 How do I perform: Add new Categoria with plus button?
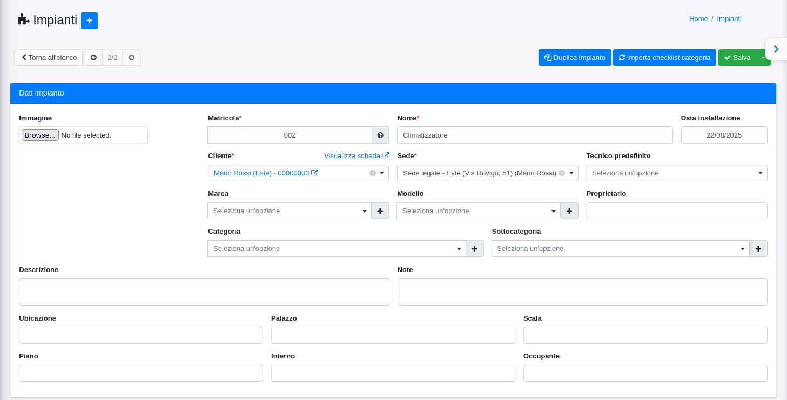point(475,249)
